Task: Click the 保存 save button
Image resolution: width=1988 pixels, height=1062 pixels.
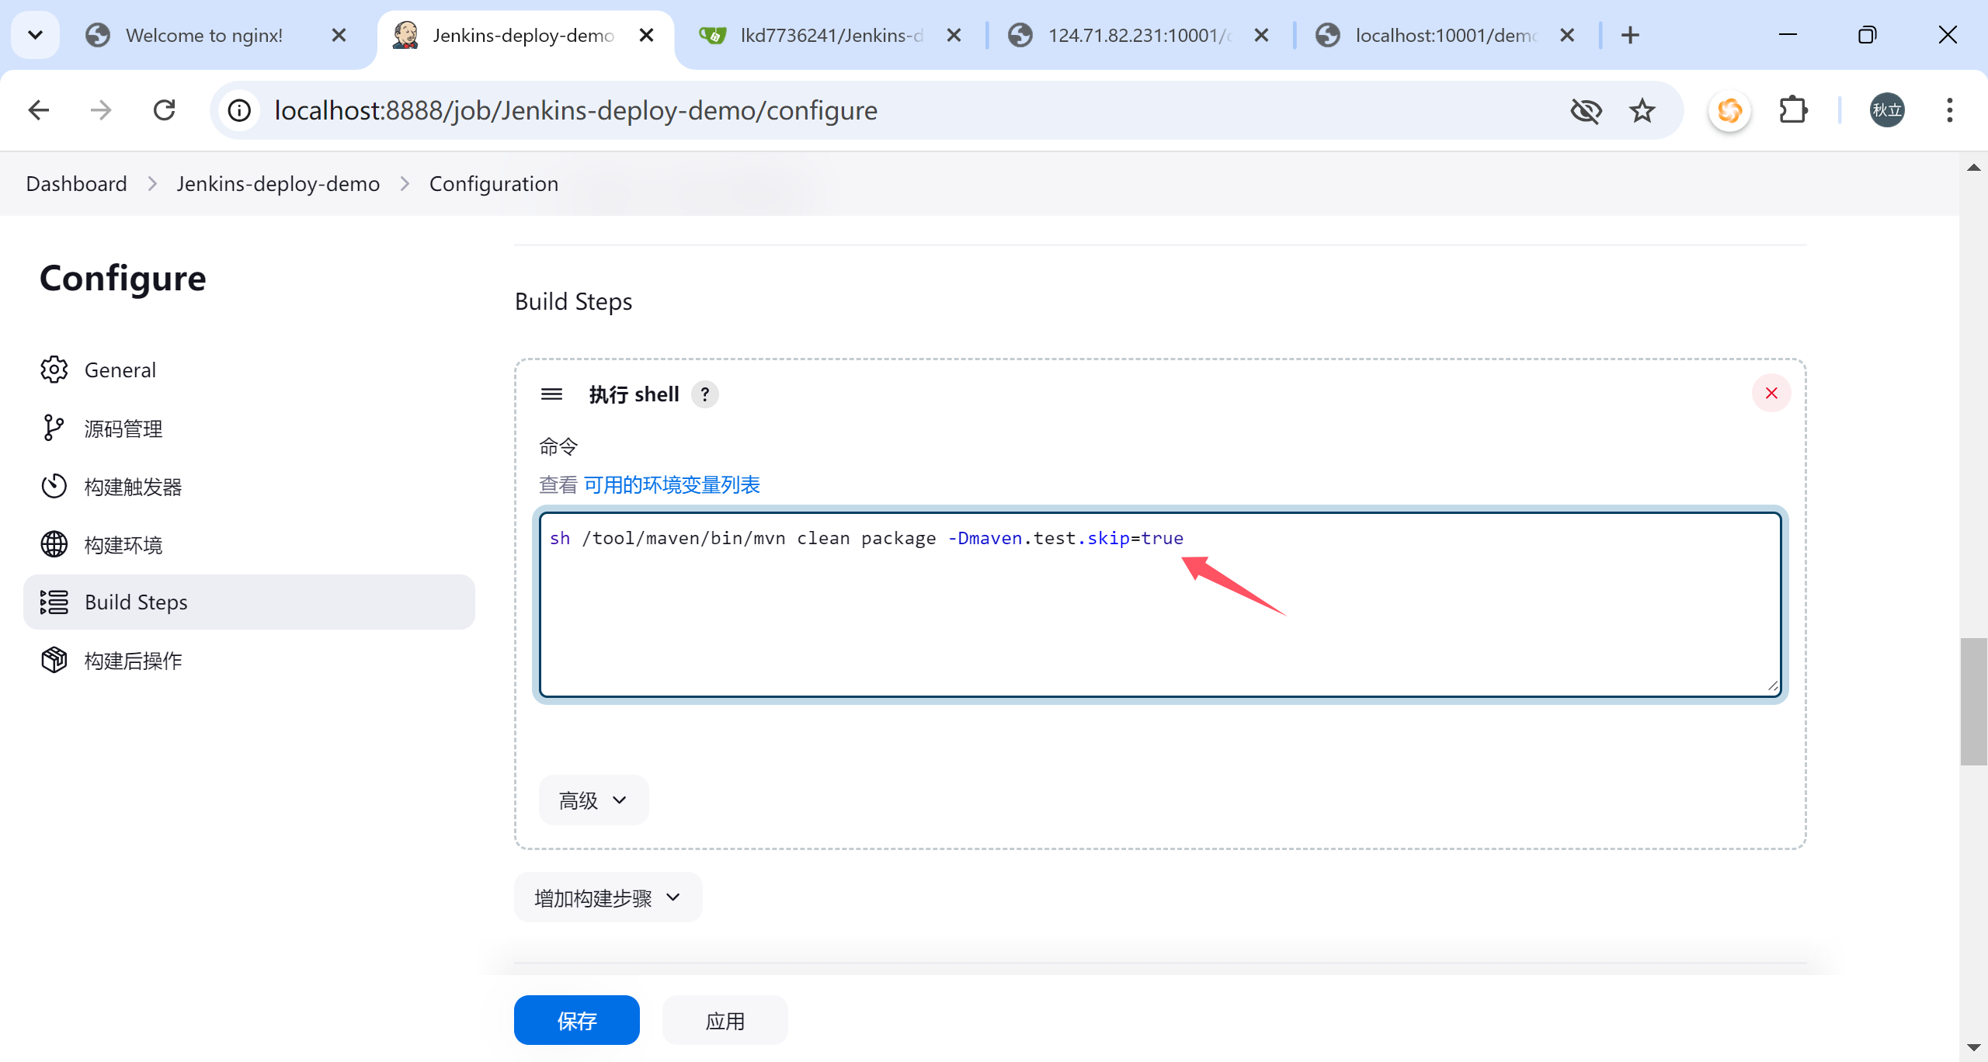Action: [576, 1020]
